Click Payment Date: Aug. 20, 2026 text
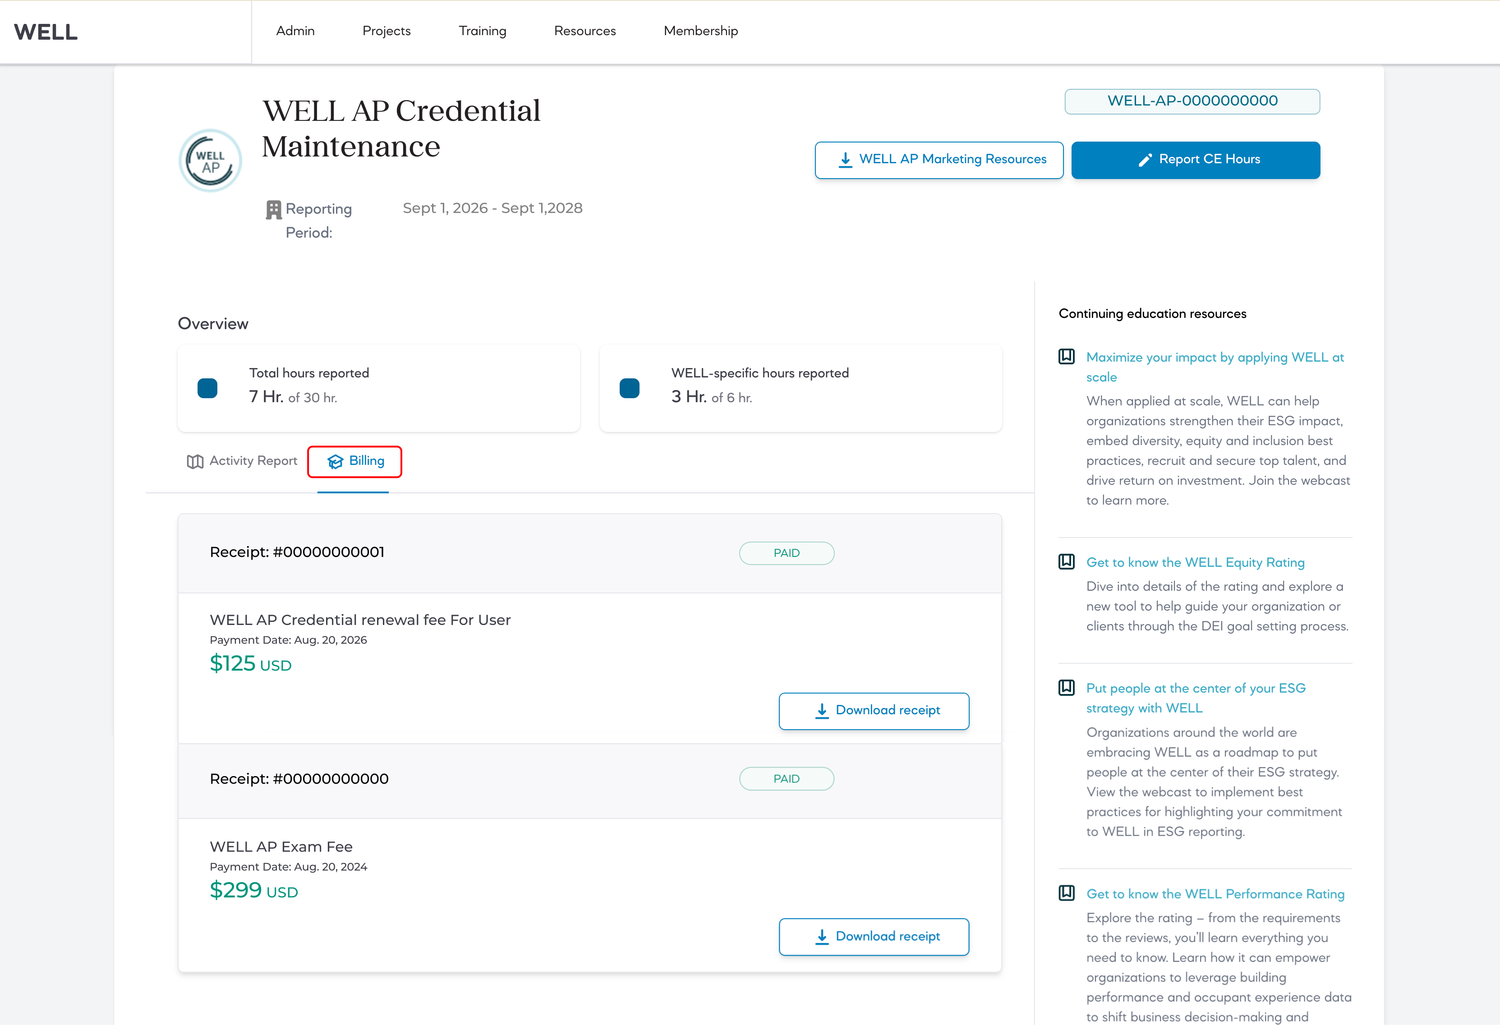 [x=288, y=639]
